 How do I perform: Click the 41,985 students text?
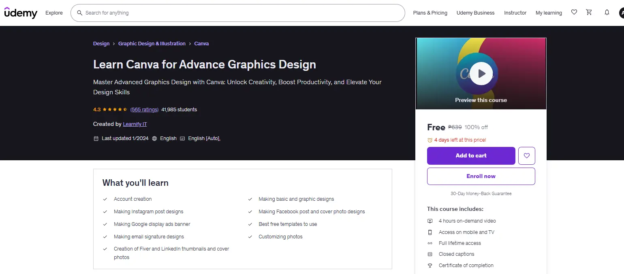pyautogui.click(x=179, y=110)
